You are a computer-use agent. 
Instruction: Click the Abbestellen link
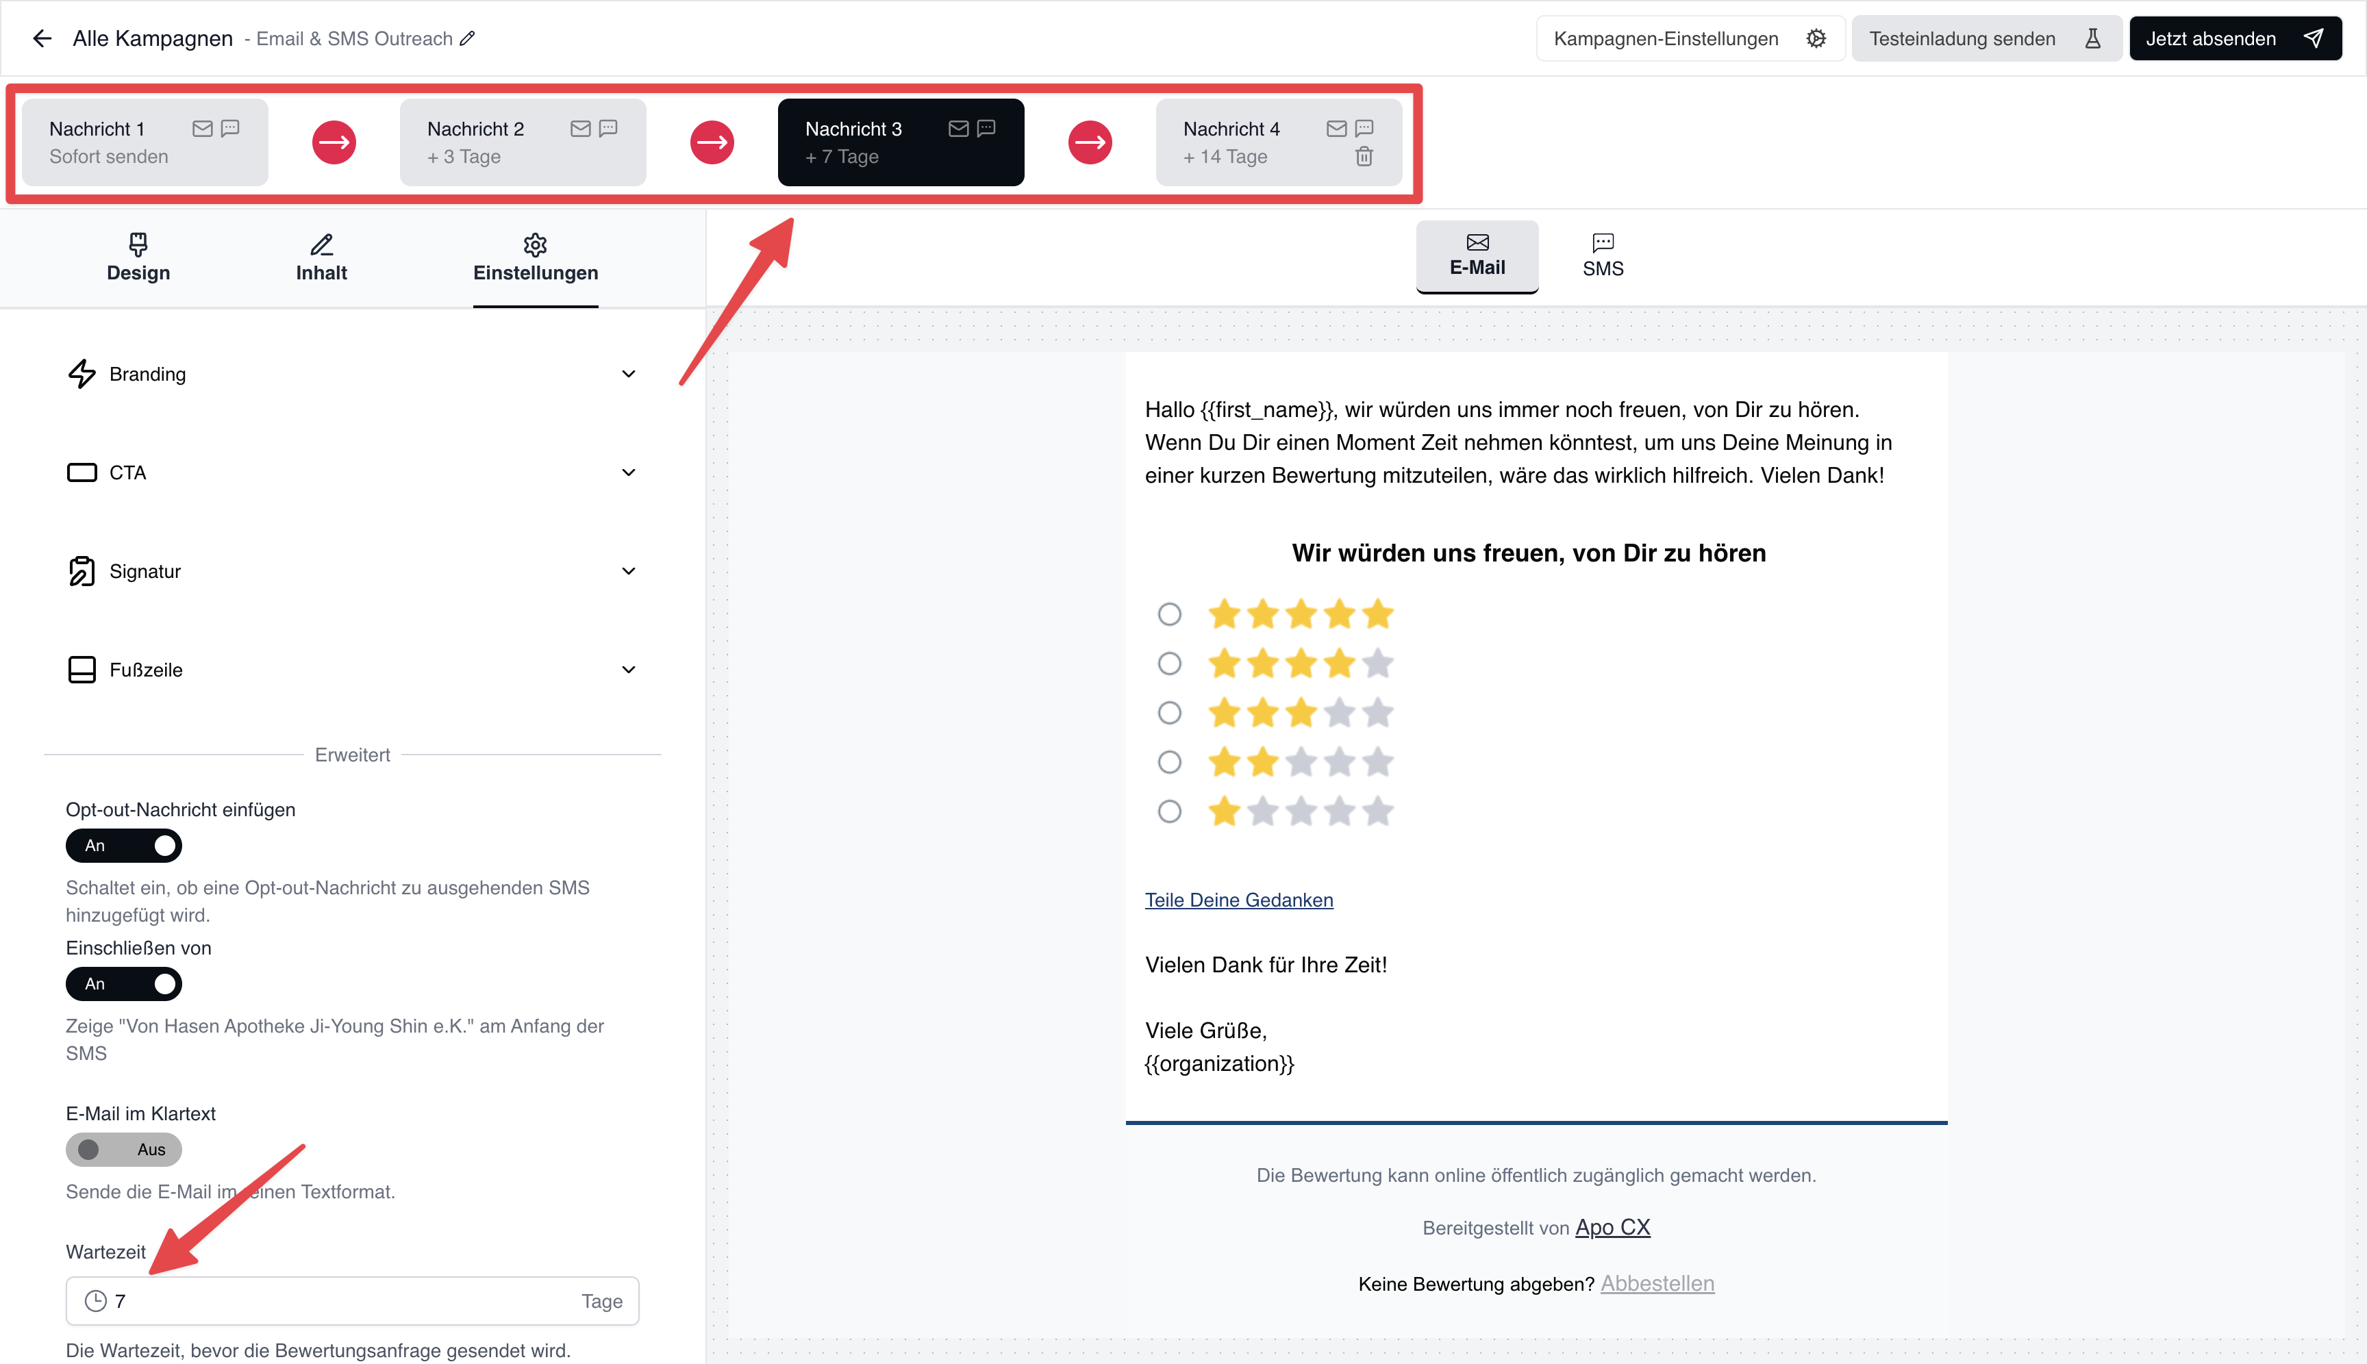click(x=1657, y=1283)
